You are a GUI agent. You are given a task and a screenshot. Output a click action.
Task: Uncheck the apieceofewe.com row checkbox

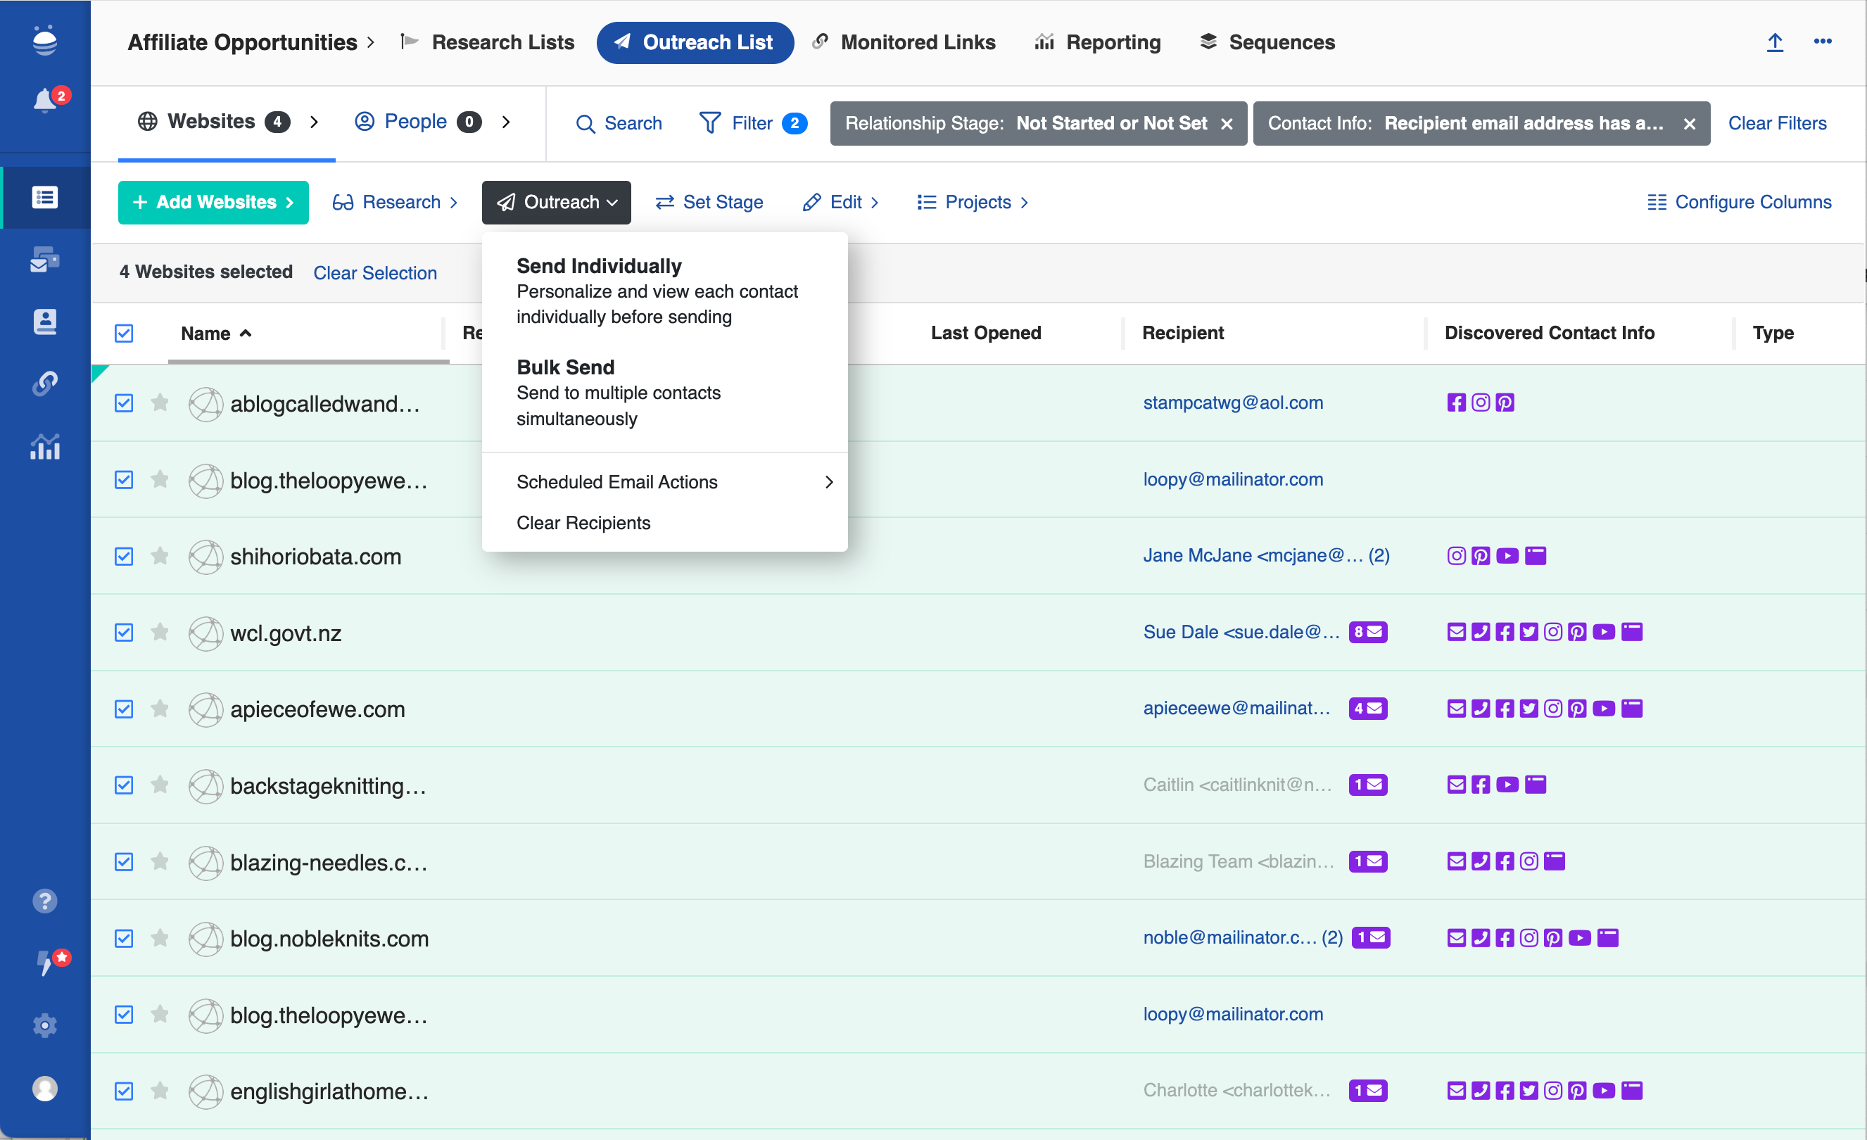click(x=125, y=709)
